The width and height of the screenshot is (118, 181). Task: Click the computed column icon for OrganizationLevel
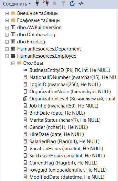pos(25,99)
